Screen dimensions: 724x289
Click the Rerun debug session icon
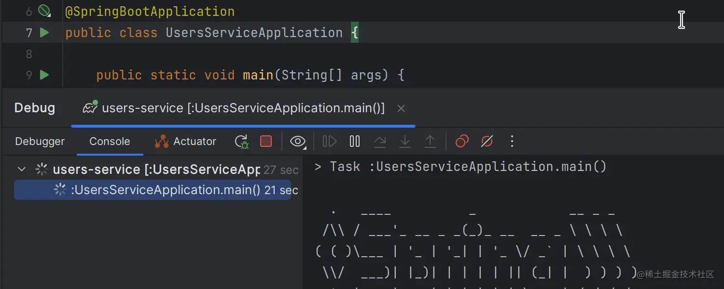pos(241,142)
